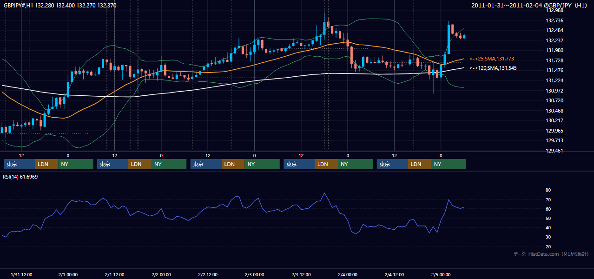Select the 2/4 12:00 date label
This screenshot has height=279, width=594.
click(394, 274)
